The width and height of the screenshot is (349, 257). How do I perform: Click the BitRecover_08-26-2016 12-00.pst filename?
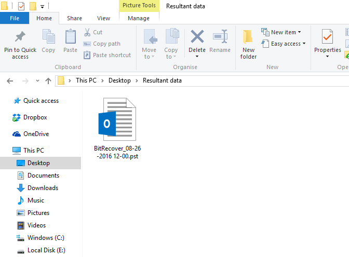click(117, 153)
